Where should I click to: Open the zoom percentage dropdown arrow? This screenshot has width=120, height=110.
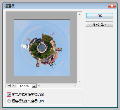point(34,86)
